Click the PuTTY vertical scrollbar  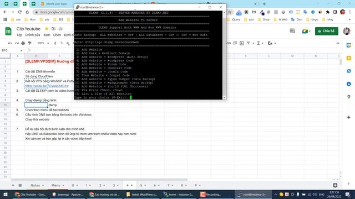pos(224,55)
